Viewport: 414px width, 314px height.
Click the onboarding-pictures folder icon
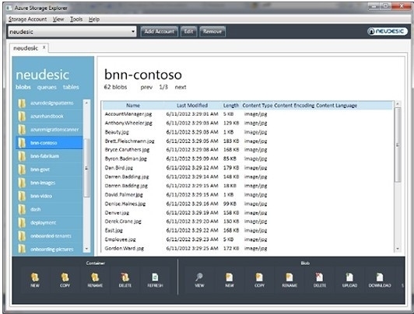tap(22, 249)
